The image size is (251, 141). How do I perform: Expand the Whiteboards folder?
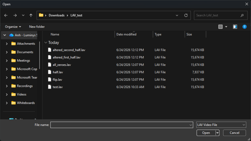7,103
